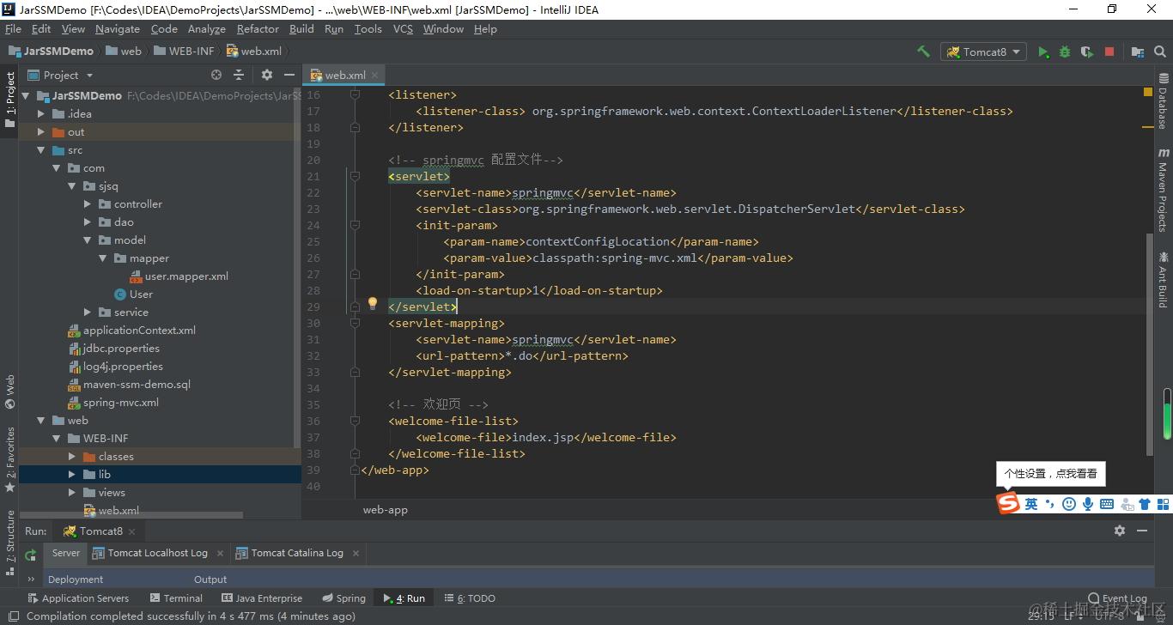Click the Sogou input method logo
Image resolution: width=1173 pixels, height=625 pixels.
coord(1008,503)
